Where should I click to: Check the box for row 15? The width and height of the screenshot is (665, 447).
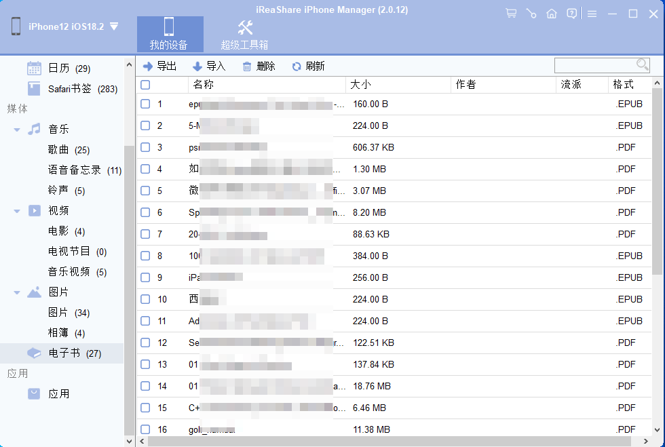point(145,408)
